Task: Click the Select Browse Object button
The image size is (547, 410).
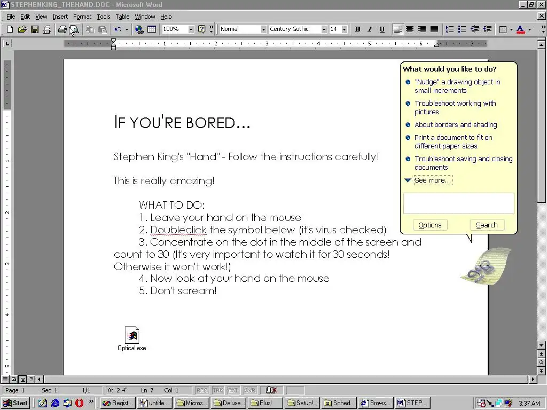Action: click(x=541, y=362)
